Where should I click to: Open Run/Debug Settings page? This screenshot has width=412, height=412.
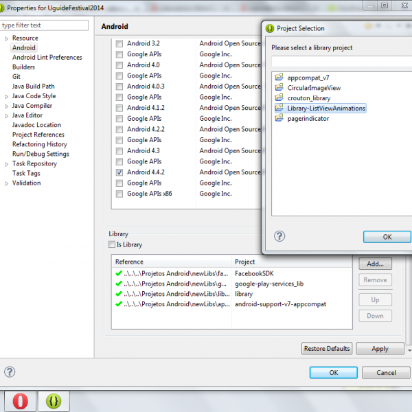(x=41, y=154)
